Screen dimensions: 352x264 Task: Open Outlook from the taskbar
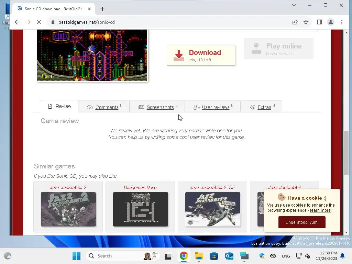[x=229, y=256]
